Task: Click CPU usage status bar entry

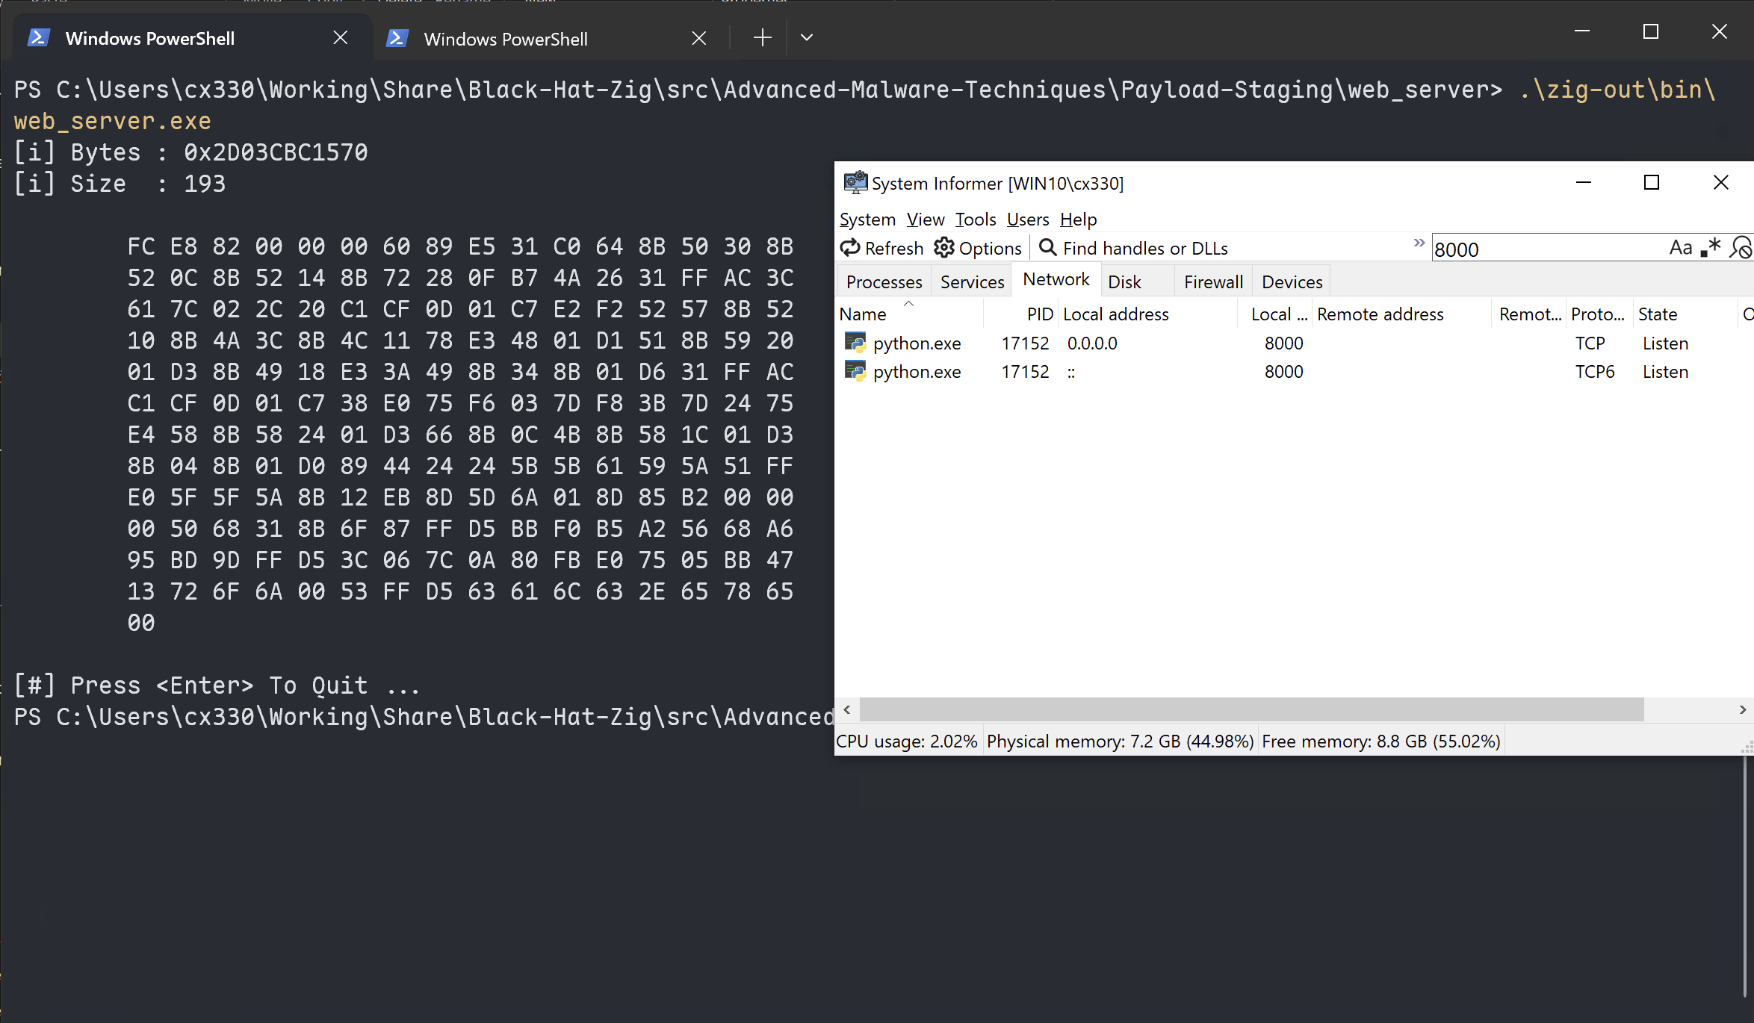Action: point(907,741)
